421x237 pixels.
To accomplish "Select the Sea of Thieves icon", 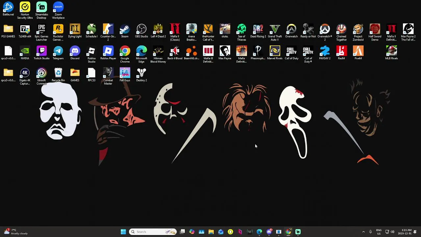I will pos(241,33).
